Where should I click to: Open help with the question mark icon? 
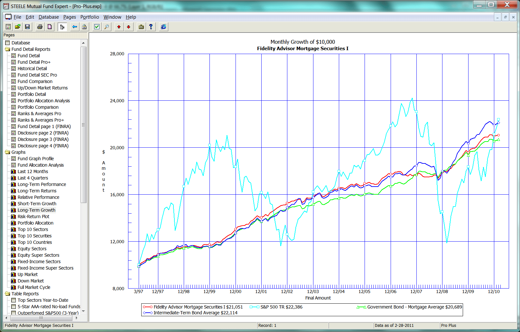click(x=151, y=27)
